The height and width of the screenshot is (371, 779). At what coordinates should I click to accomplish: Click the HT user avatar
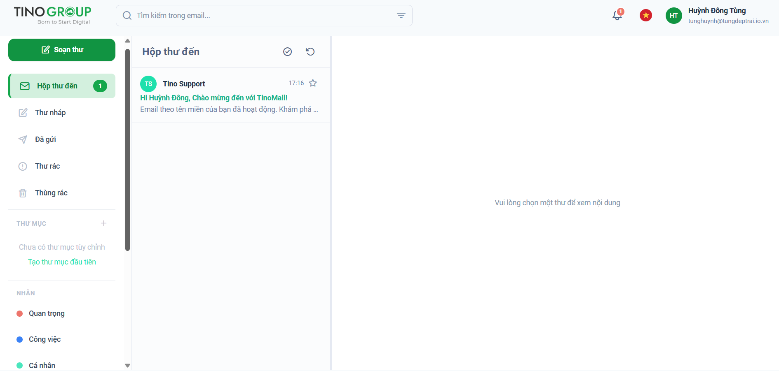tap(673, 16)
